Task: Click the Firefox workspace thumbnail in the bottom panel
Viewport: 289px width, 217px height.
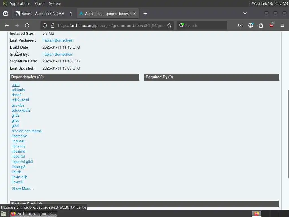Action: (256, 214)
